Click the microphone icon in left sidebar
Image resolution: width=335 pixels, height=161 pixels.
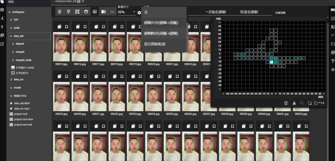click(x=2, y=27)
